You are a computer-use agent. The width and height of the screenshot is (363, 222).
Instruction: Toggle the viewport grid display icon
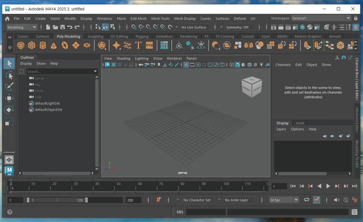(x=186, y=65)
